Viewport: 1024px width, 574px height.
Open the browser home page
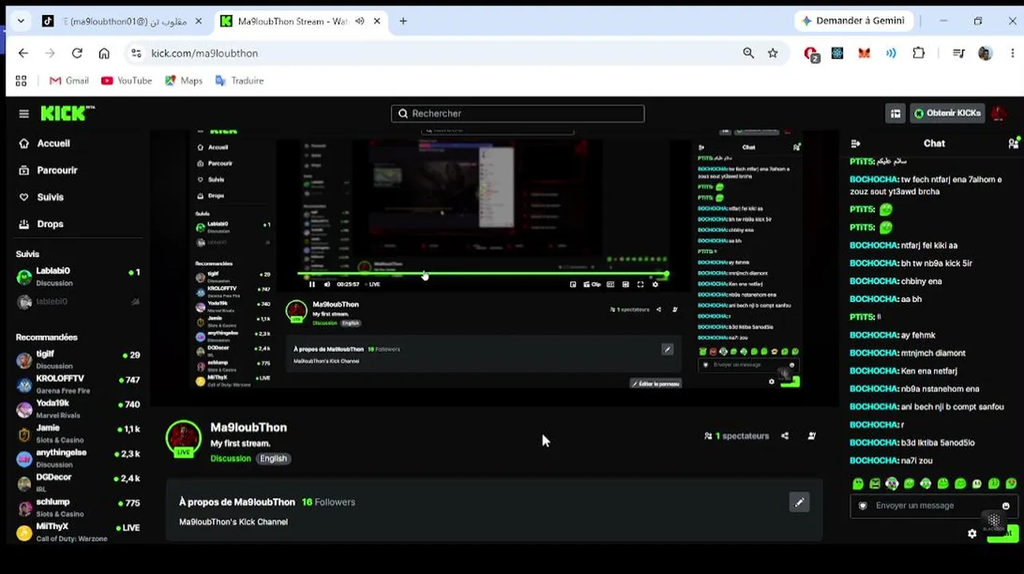click(104, 53)
